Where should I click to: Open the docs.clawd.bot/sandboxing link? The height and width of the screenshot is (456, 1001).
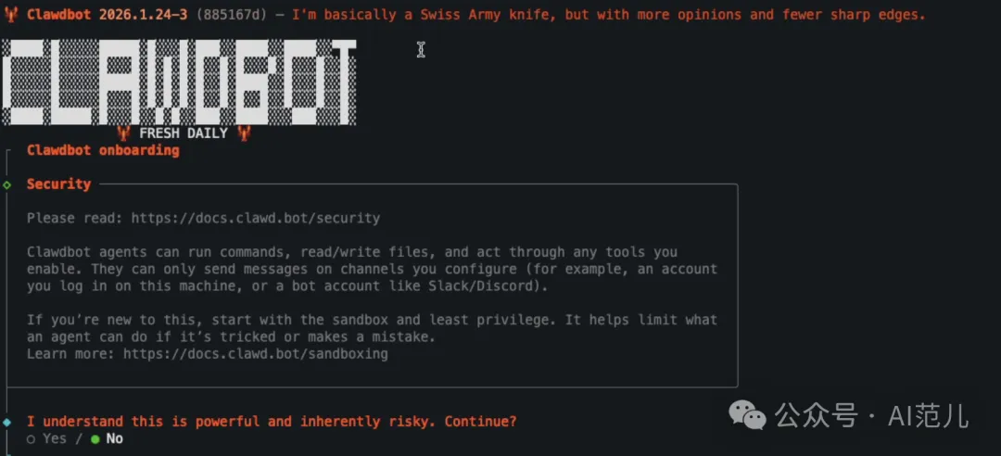pos(255,354)
